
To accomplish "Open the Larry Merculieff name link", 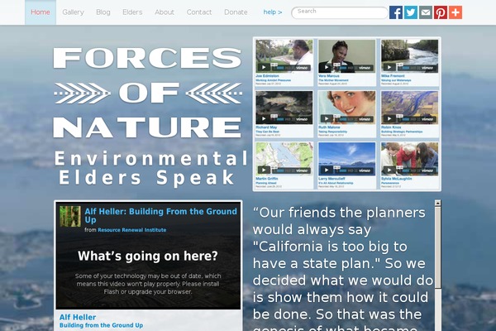I will point(331,179).
